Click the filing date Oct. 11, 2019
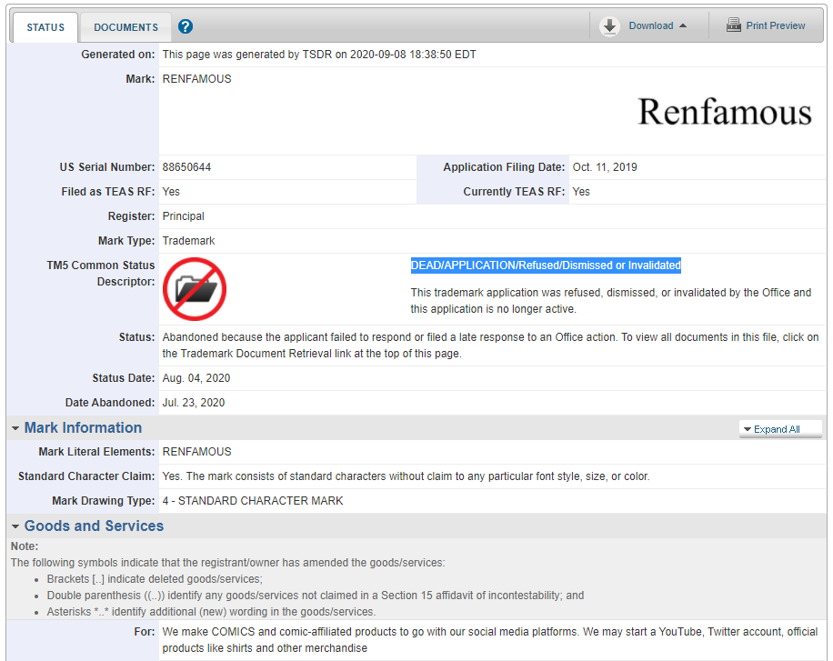 pyautogui.click(x=605, y=167)
